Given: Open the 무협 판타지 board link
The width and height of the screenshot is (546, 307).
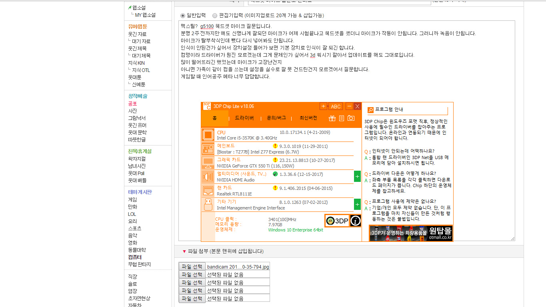Looking at the screenshot, I should click(139, 265).
